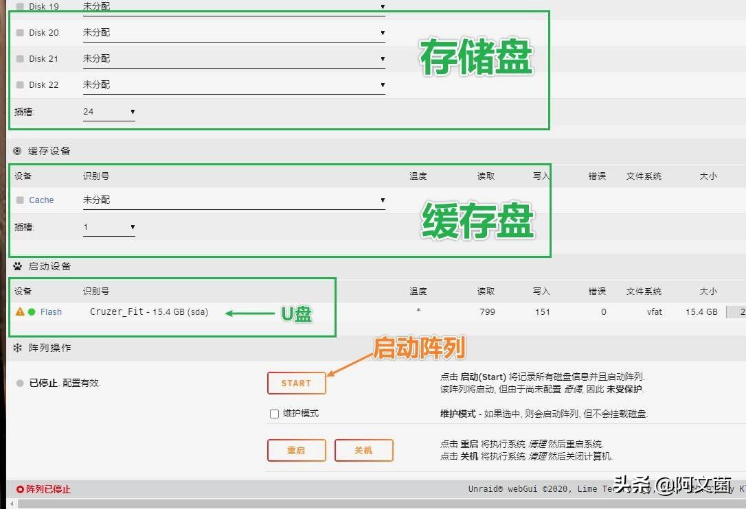Click the snowflake icon beside 阵列操作 header
The height and width of the screenshot is (509, 746).
point(16,348)
